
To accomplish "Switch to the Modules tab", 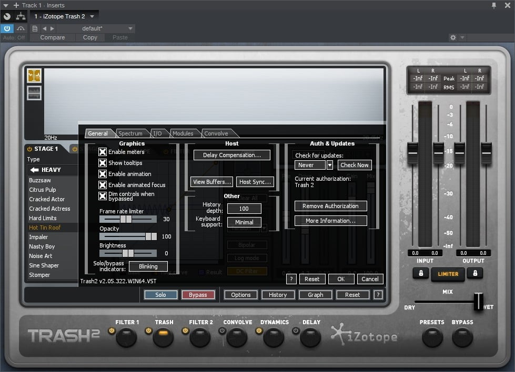I will [183, 133].
